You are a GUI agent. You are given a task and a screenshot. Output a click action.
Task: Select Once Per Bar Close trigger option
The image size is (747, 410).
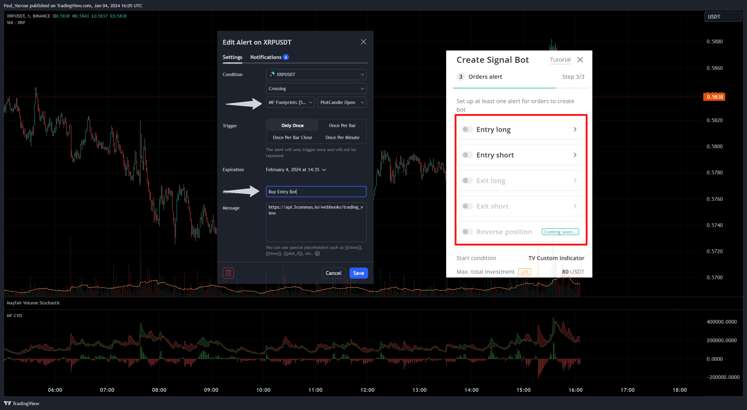(x=292, y=138)
